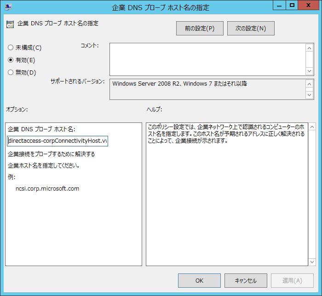Confirm with the OK button
The image size is (322, 296).
199,281
